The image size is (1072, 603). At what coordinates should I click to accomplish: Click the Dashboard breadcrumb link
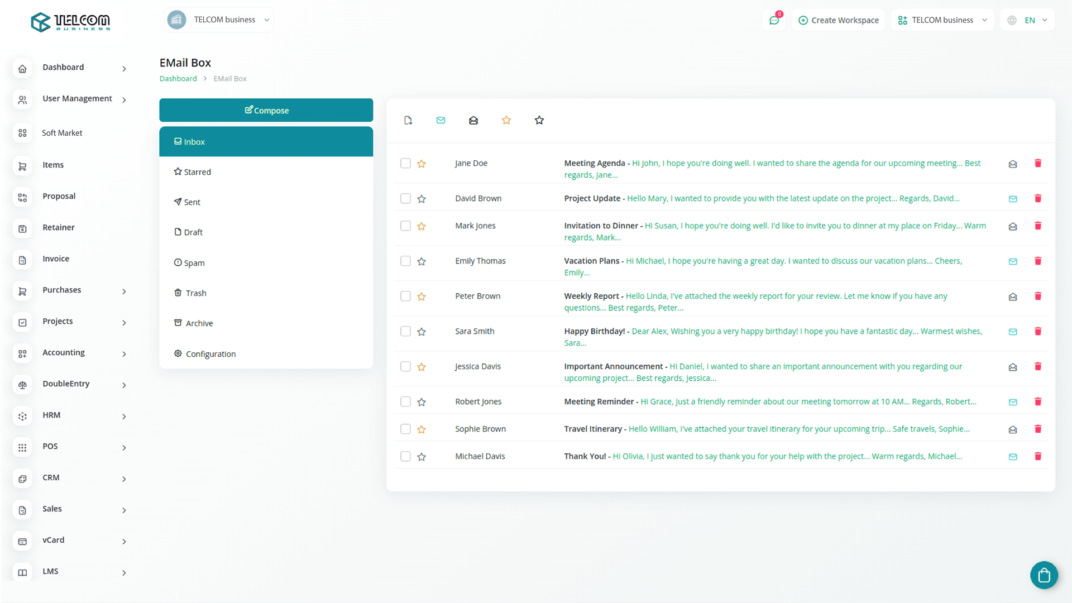178,79
